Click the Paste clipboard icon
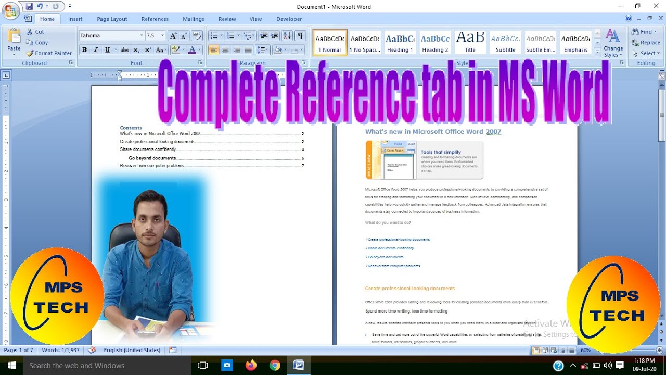 (14, 36)
